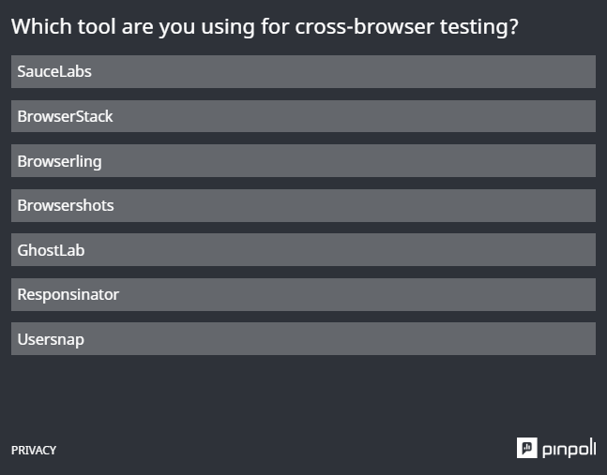Select the Usersnap answer
Image resolution: width=607 pixels, height=475 pixels.
point(303,338)
